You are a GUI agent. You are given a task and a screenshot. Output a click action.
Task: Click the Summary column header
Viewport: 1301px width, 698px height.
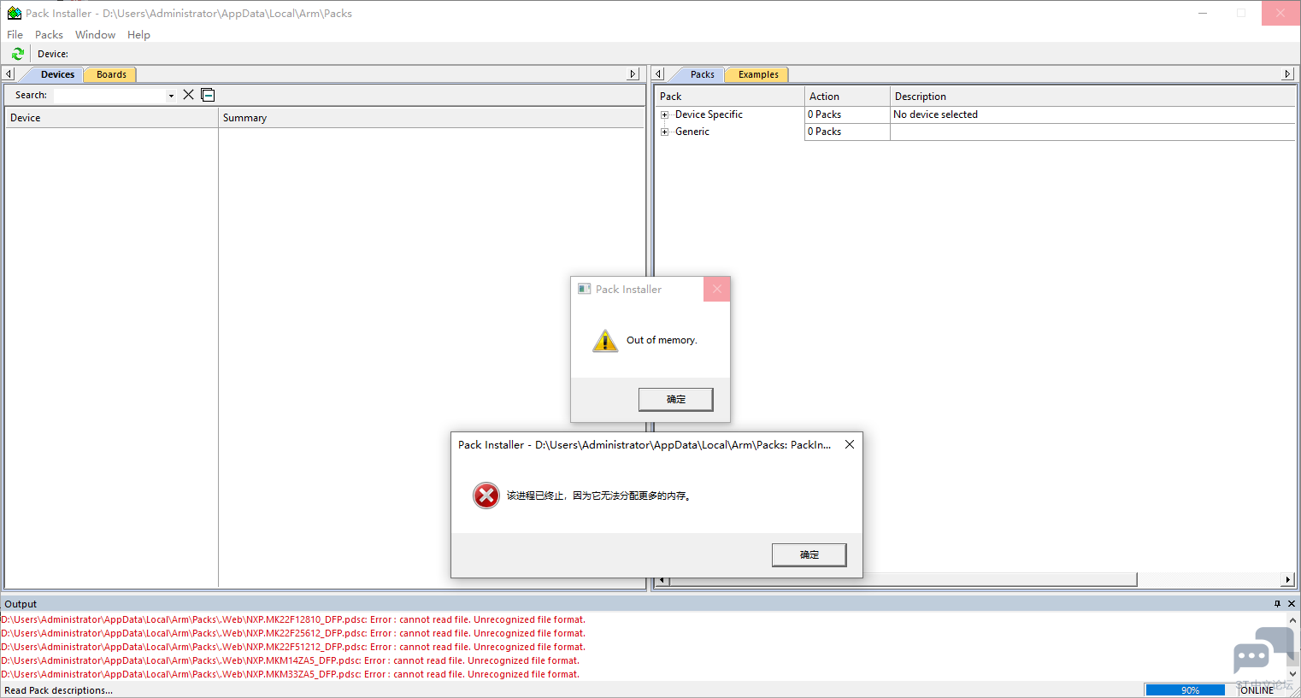click(x=431, y=118)
